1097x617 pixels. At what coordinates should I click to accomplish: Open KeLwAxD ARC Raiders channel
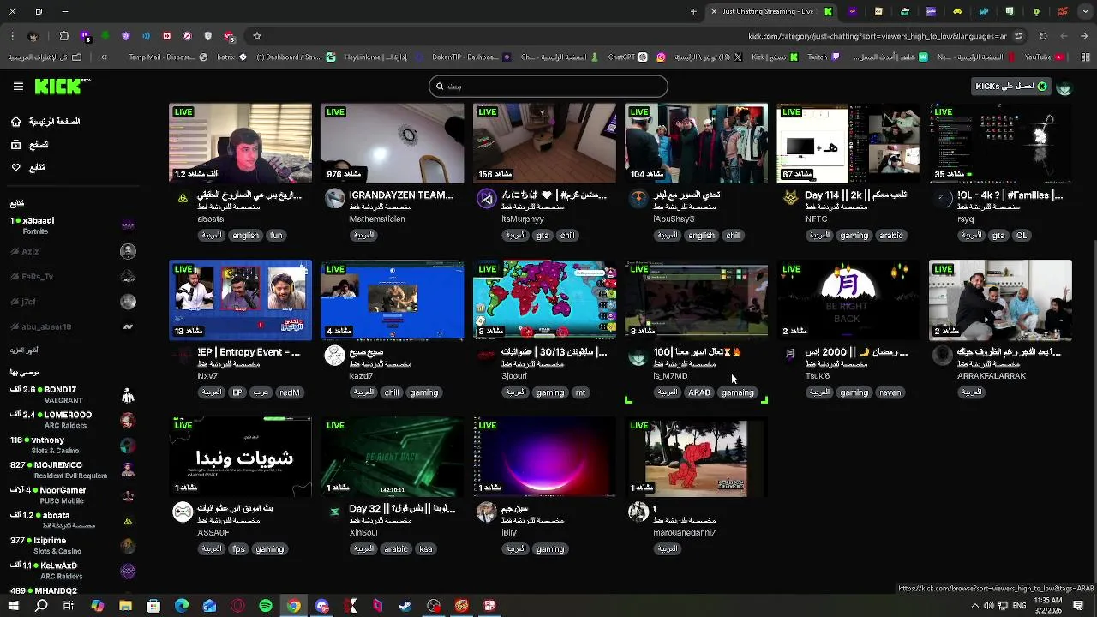73,571
